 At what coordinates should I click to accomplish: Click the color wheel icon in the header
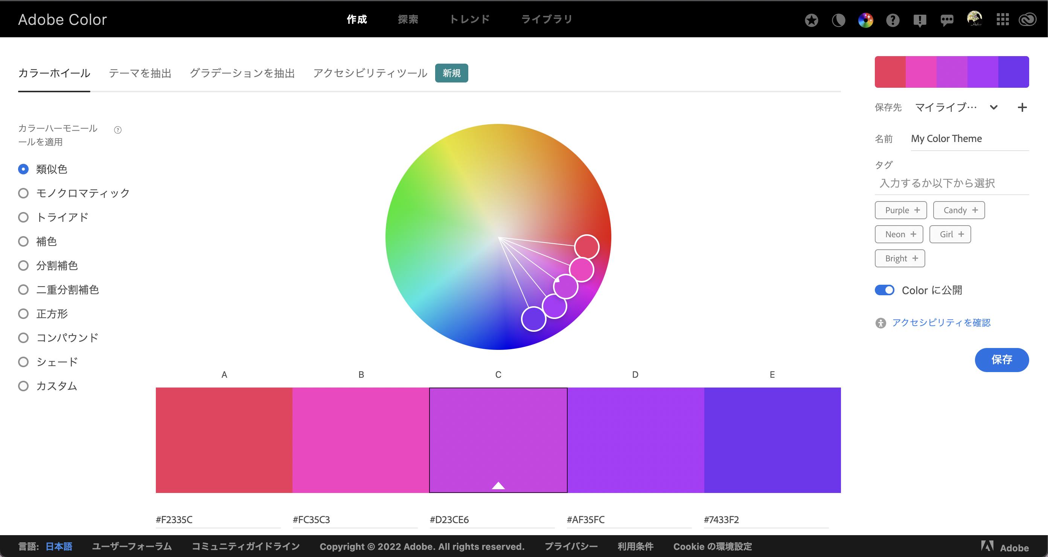coord(865,20)
